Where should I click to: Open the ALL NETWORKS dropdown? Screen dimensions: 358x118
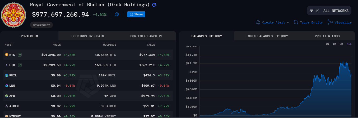pos(336,11)
